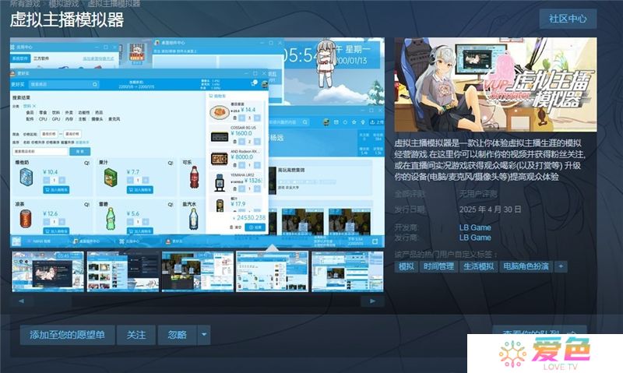The image size is (623, 373).
Task: Open the 社区中心 community hub button
Action: [x=568, y=19]
